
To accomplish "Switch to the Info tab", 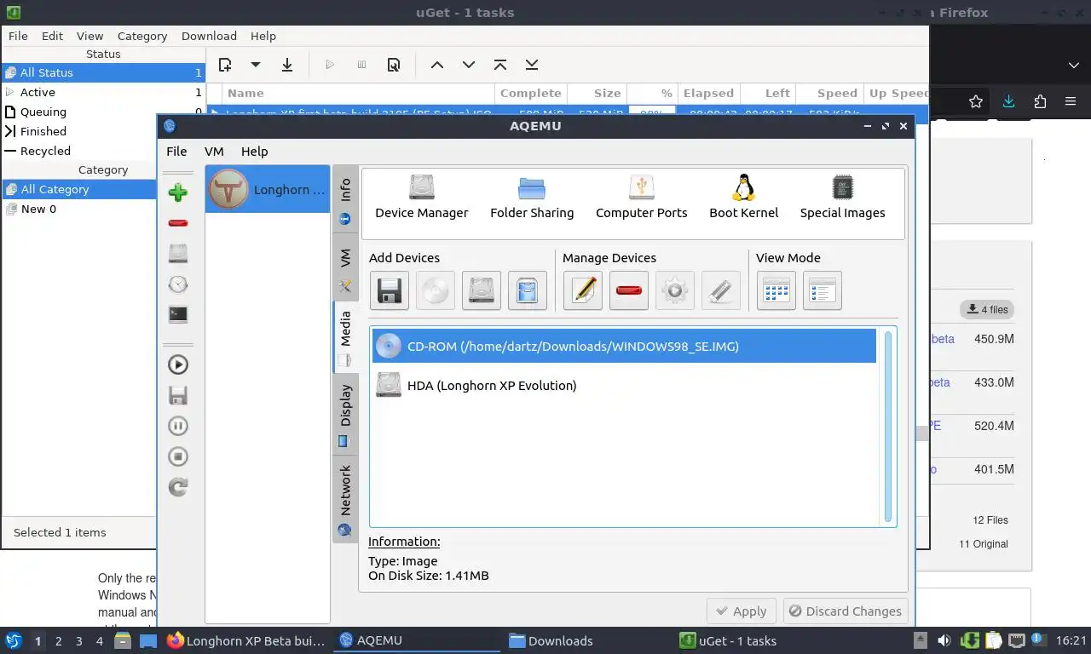I will [345, 201].
